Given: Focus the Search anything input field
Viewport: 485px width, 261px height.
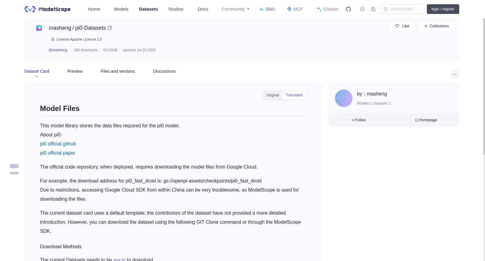Looking at the screenshot, I should click(x=403, y=9).
